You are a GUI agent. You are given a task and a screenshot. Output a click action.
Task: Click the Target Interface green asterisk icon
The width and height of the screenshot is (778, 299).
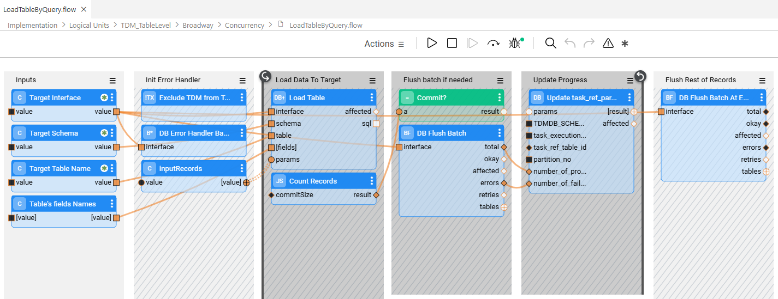[x=104, y=97]
